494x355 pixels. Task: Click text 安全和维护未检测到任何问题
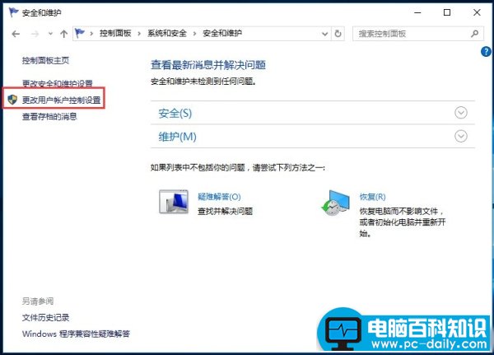click(203, 82)
